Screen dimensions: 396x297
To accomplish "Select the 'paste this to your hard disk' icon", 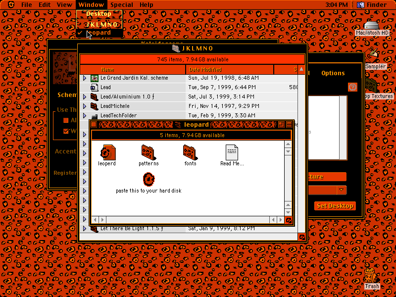I will click(148, 179).
